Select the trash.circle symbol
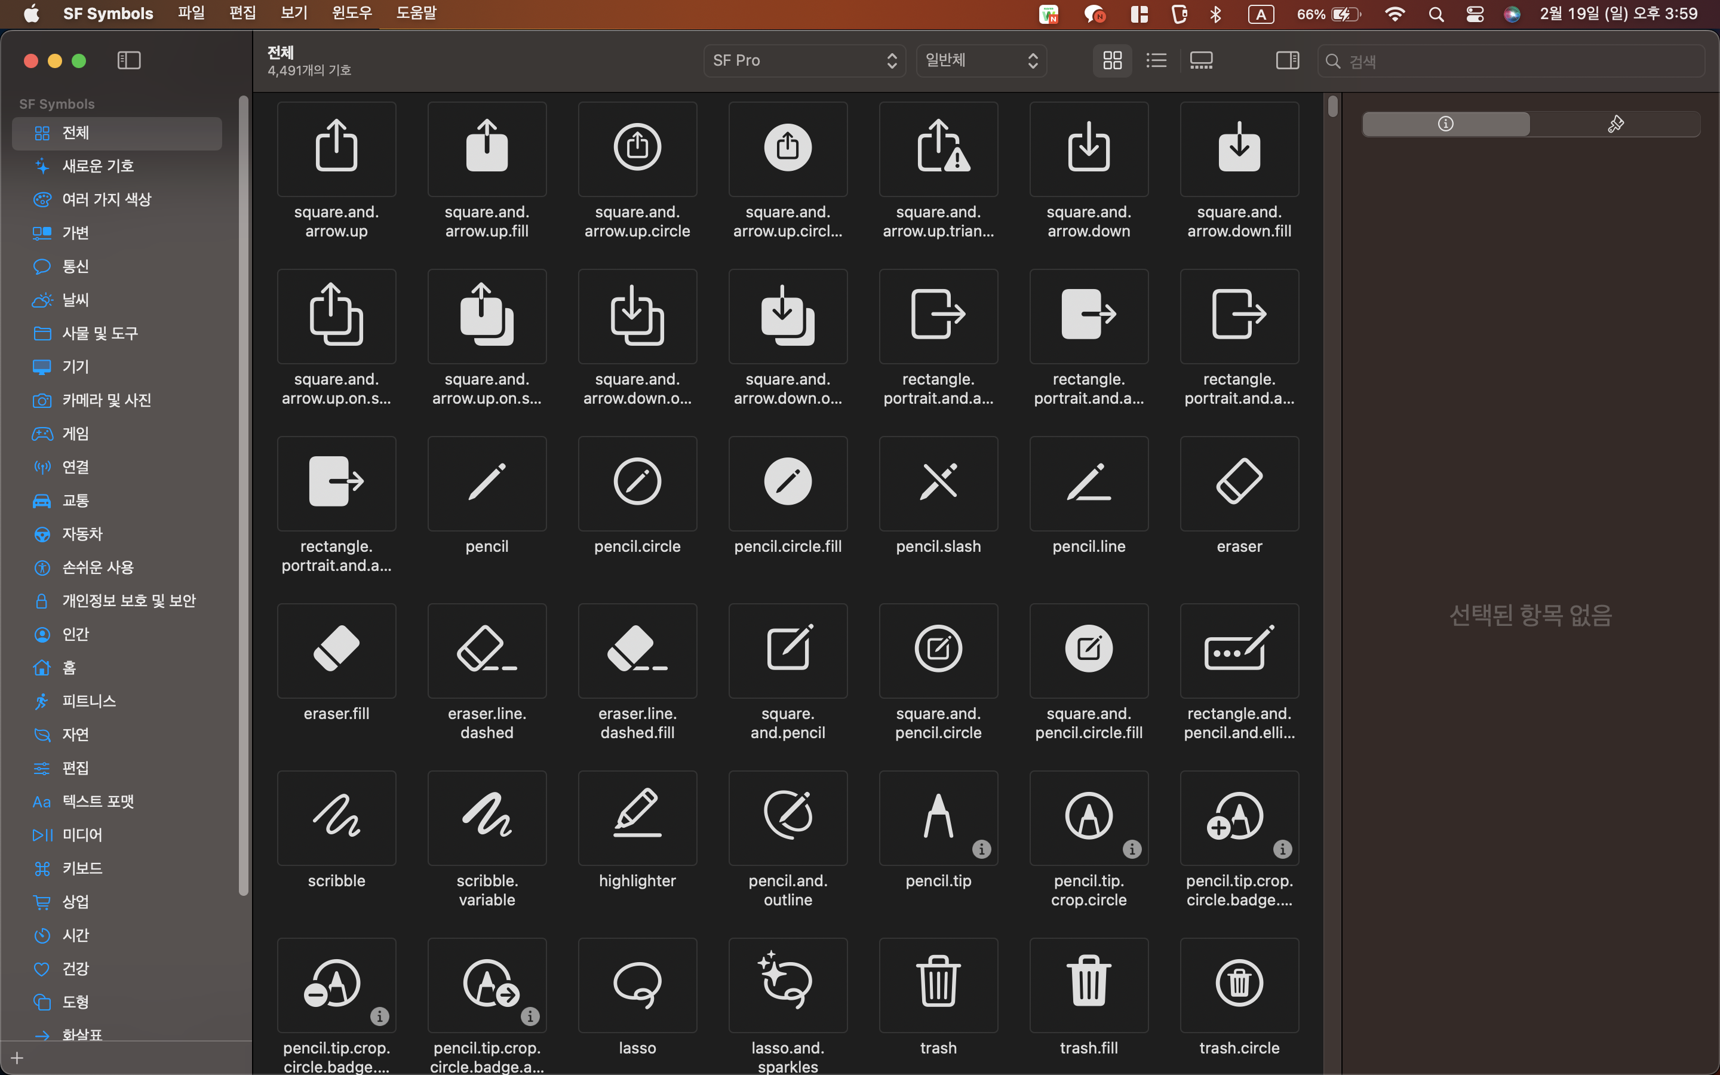 [1239, 985]
